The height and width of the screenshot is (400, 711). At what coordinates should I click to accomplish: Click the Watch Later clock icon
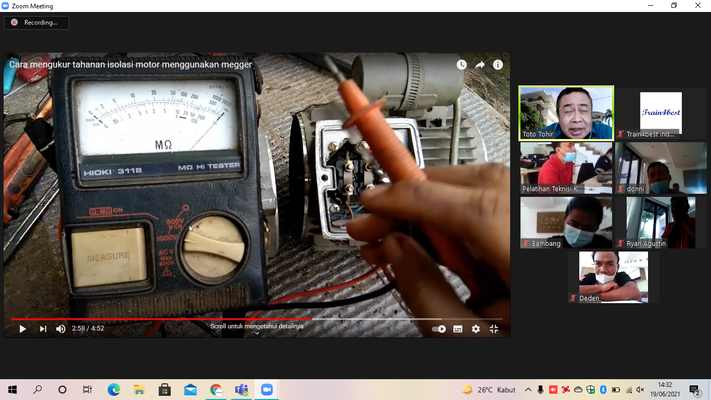462,65
